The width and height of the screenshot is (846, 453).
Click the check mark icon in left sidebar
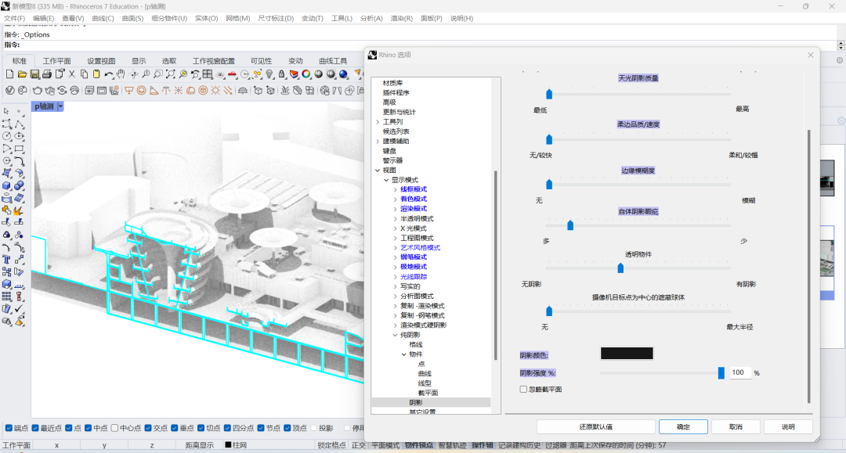[19, 308]
